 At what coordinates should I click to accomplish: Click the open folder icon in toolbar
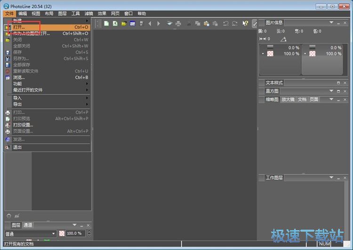point(124,23)
